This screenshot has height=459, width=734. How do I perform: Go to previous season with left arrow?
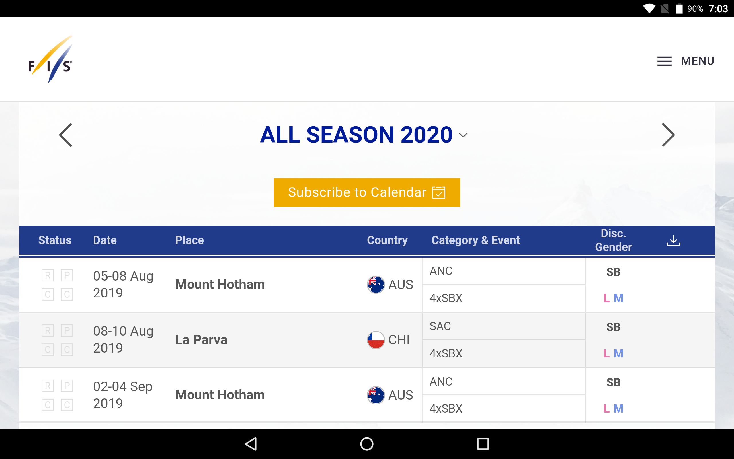65,135
